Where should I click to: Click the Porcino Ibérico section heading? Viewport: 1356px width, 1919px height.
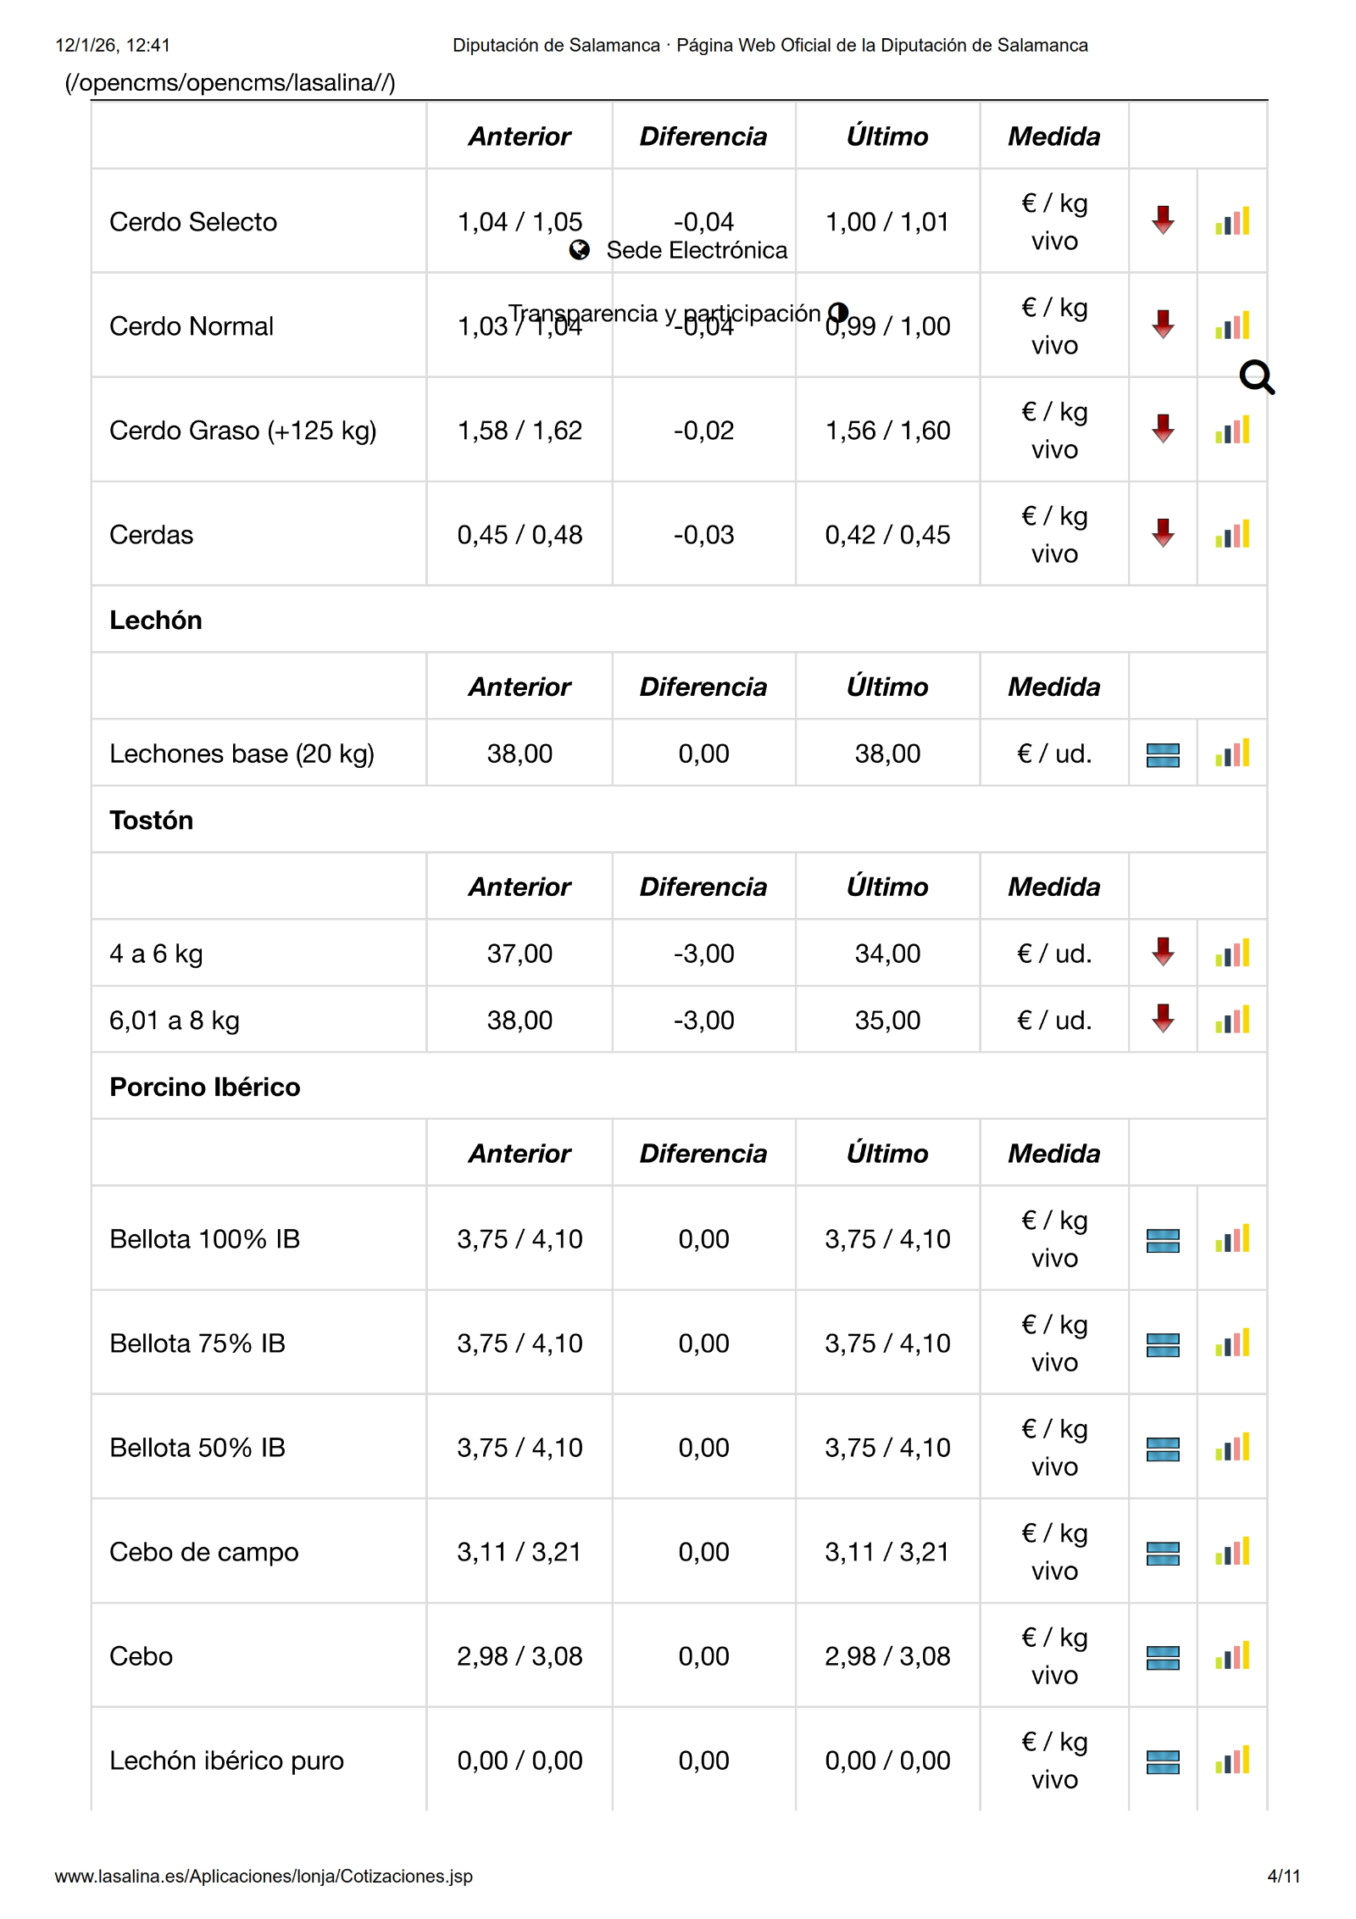(x=205, y=1087)
